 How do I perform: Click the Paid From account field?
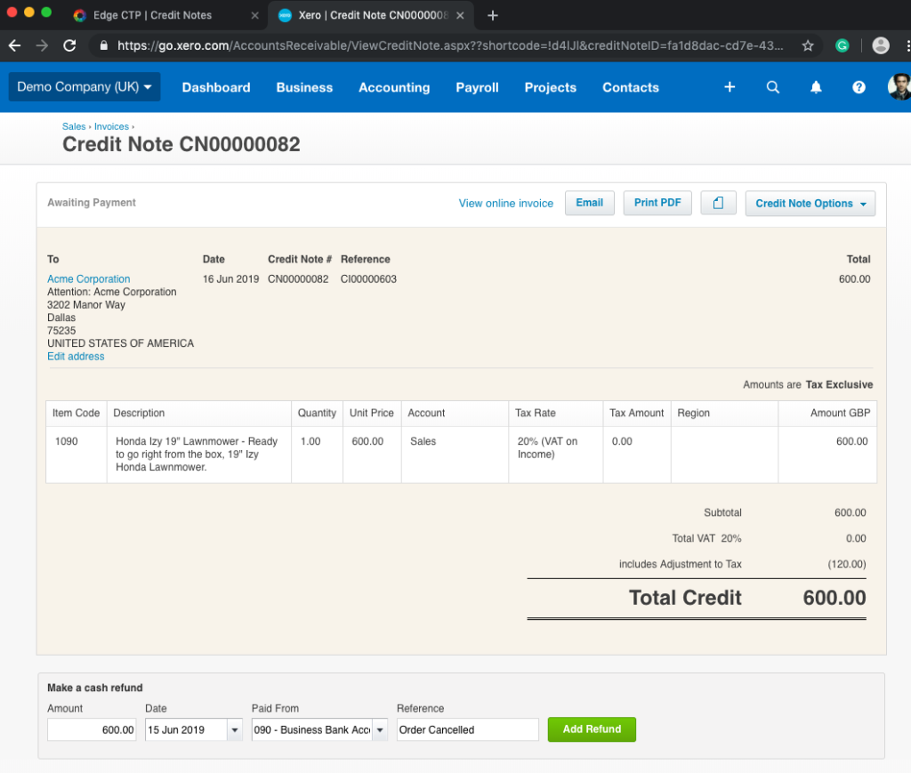click(312, 730)
